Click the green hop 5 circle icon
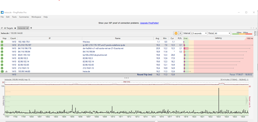This screenshot has height=122, width=258. [2, 55]
